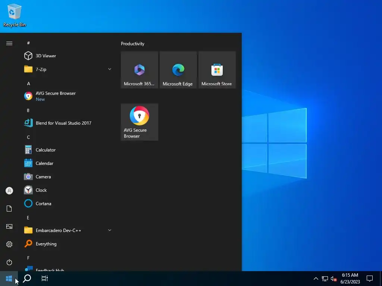Click the Productivity group title
The width and height of the screenshot is (382, 286).
[x=132, y=44]
